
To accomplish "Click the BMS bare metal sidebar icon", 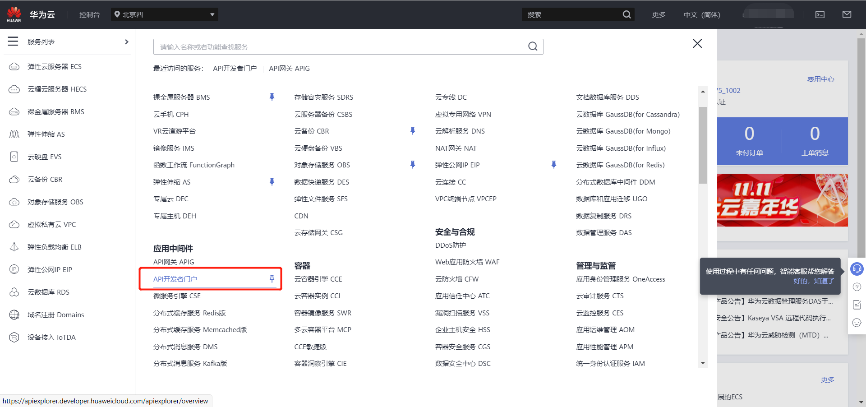I will pos(14,112).
